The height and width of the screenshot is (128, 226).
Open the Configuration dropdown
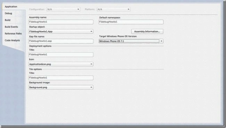(63, 9)
